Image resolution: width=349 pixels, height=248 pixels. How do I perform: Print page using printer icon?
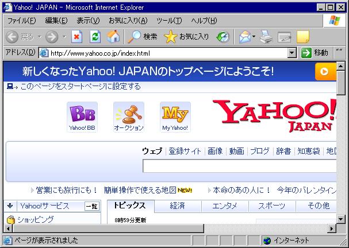[x=266, y=37]
